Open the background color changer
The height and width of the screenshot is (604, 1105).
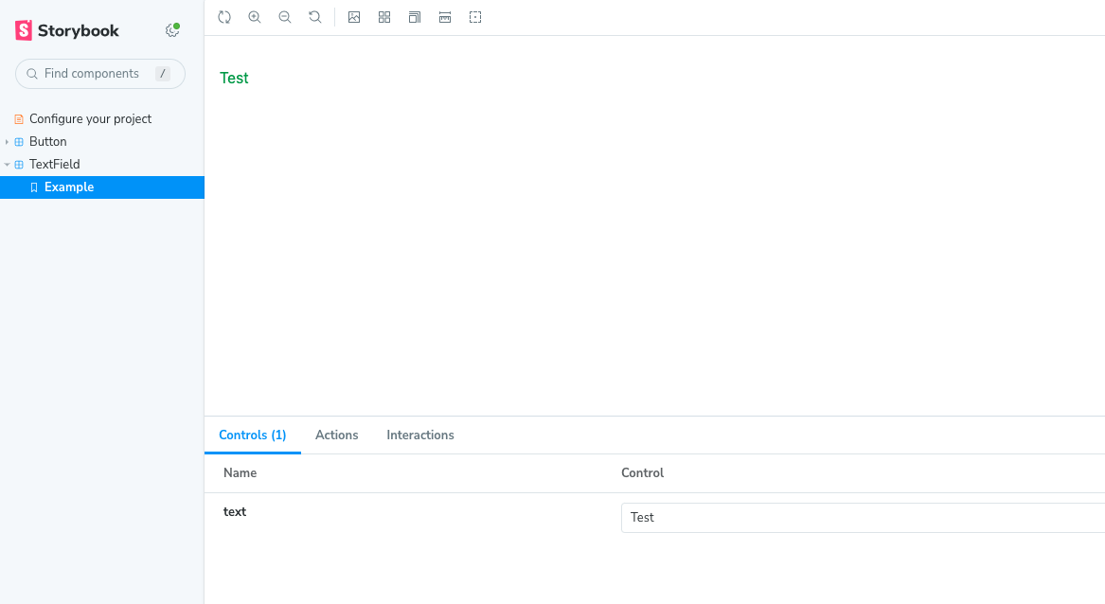[x=354, y=17]
